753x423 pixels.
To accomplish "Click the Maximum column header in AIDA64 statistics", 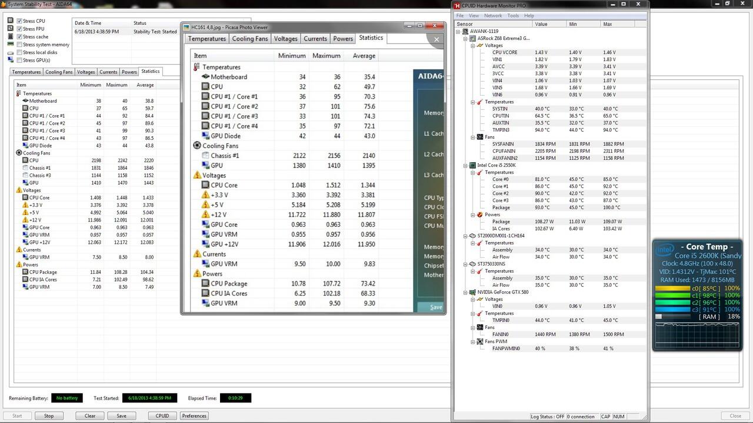I will [x=116, y=85].
